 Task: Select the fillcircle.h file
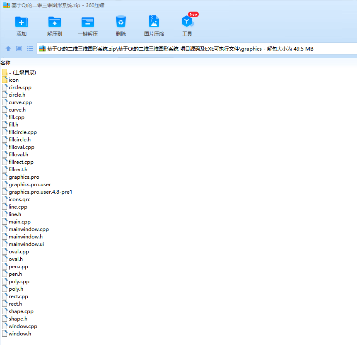click(x=17, y=140)
